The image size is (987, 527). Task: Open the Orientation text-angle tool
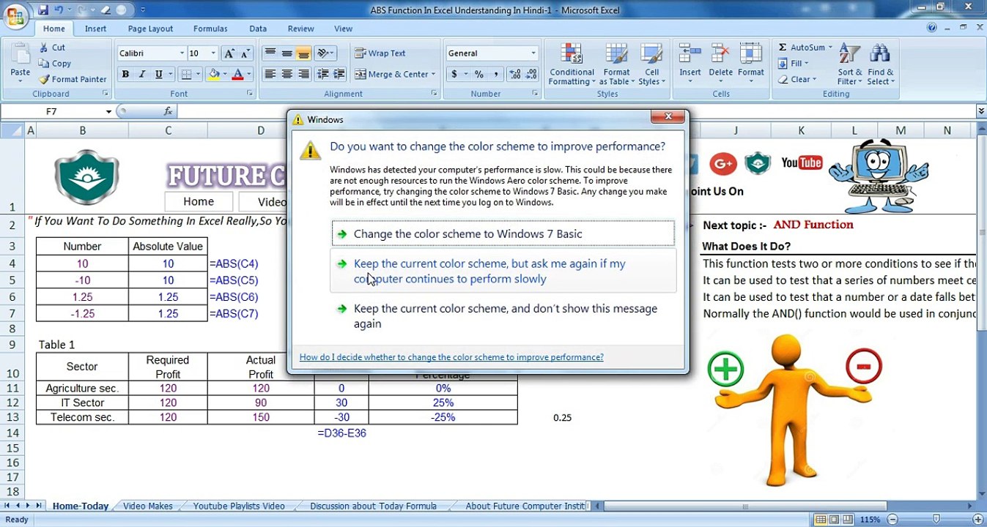pos(325,53)
